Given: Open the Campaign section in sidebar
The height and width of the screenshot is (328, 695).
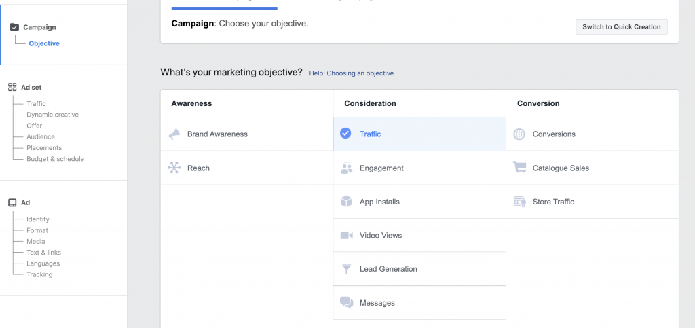Looking at the screenshot, I should point(39,27).
